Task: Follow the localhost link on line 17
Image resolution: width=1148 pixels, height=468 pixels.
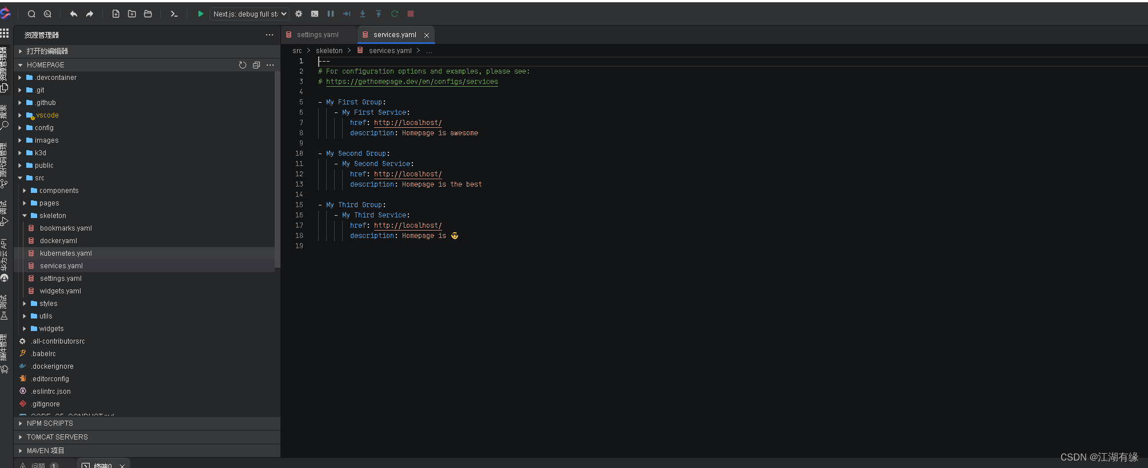Action: (408, 225)
